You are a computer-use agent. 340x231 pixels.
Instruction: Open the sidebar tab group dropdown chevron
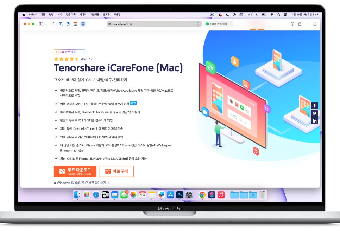point(46,24)
